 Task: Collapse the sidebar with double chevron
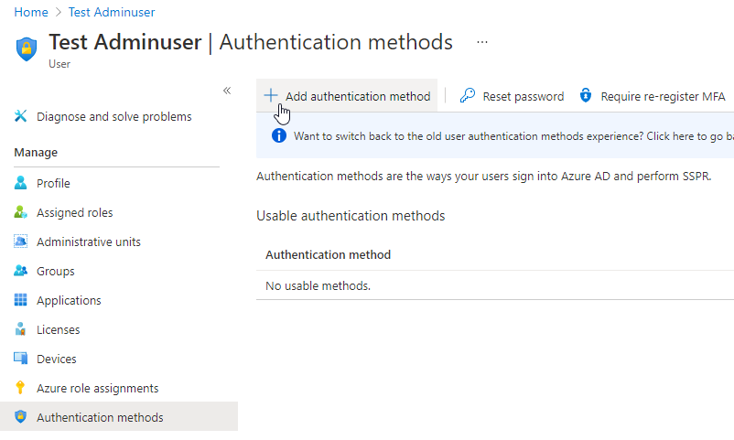pyautogui.click(x=227, y=91)
